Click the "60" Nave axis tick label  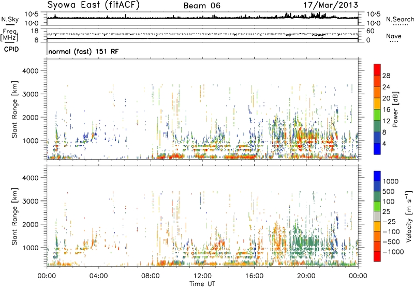(x=370, y=31)
